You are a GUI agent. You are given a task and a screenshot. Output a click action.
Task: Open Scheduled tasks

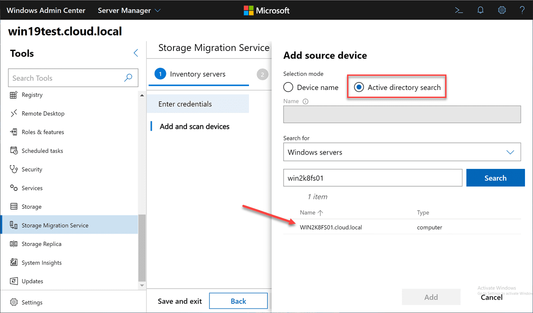pyautogui.click(x=42, y=150)
